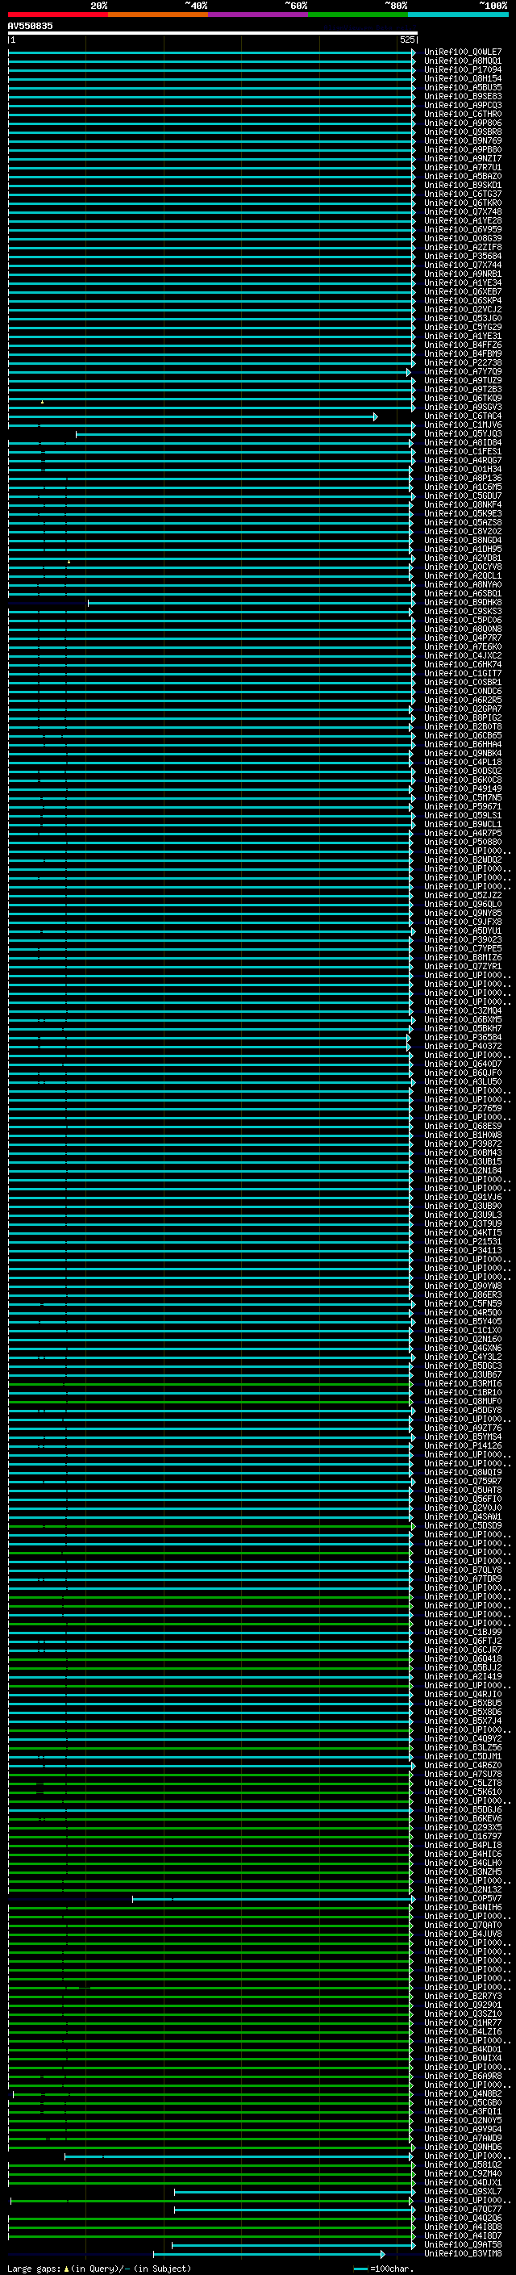Select the UniRef100_Q92901 label
The image size is (516, 2275).
click(462, 2005)
